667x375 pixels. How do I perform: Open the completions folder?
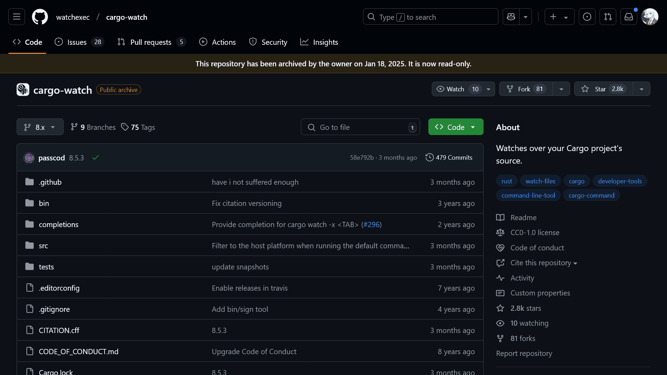coord(59,224)
